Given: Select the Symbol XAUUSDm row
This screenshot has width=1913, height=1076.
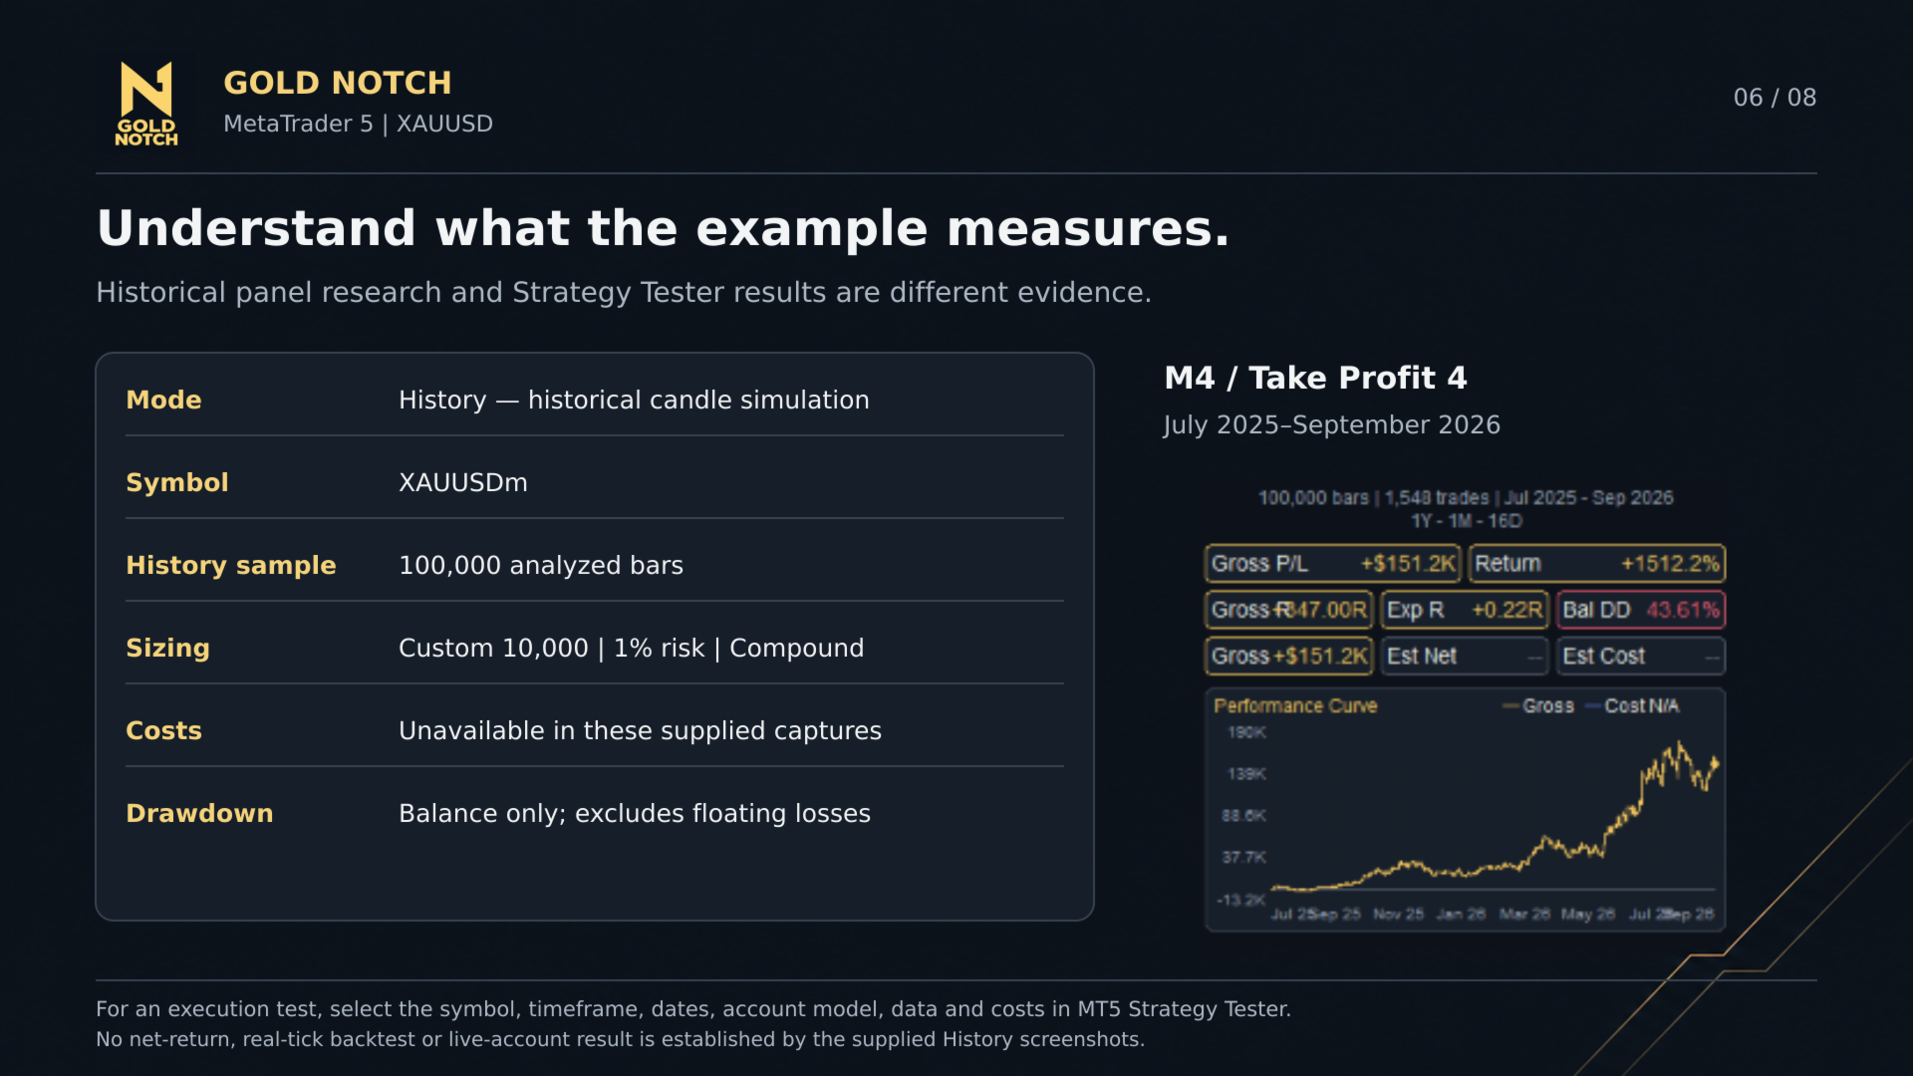Looking at the screenshot, I should click(595, 482).
